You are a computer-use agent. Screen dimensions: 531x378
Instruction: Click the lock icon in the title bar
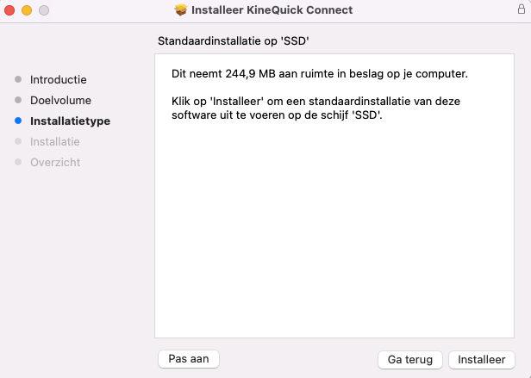(x=522, y=9)
